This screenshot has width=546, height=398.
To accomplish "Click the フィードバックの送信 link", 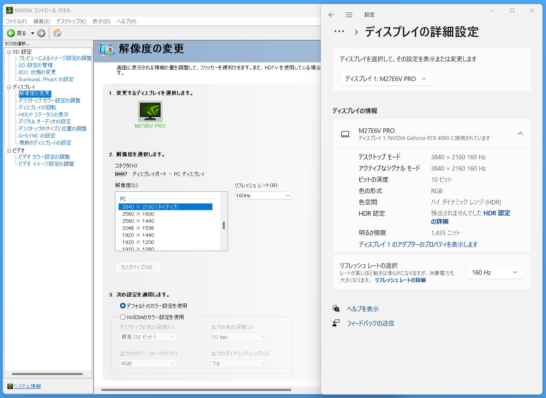I will tap(370, 323).
